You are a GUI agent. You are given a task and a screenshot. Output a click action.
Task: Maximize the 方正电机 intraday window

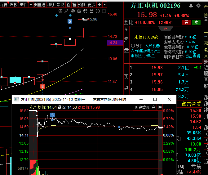click(x=155, y=99)
